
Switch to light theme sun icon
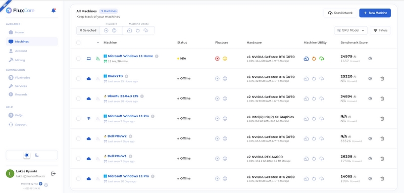[x=27, y=155]
